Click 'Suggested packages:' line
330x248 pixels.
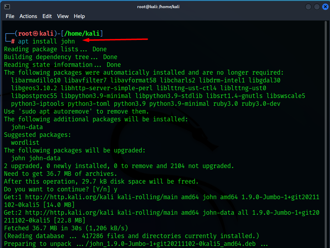pyautogui.click(x=38, y=135)
